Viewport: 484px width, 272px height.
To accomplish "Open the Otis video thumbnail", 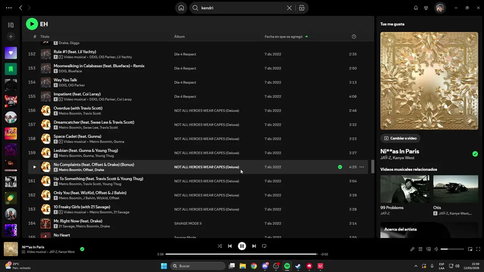I will (456, 189).
